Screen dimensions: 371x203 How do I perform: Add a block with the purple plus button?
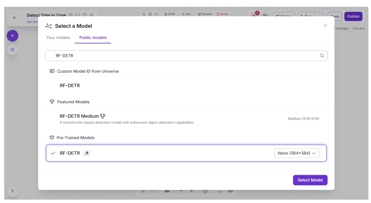[12, 36]
